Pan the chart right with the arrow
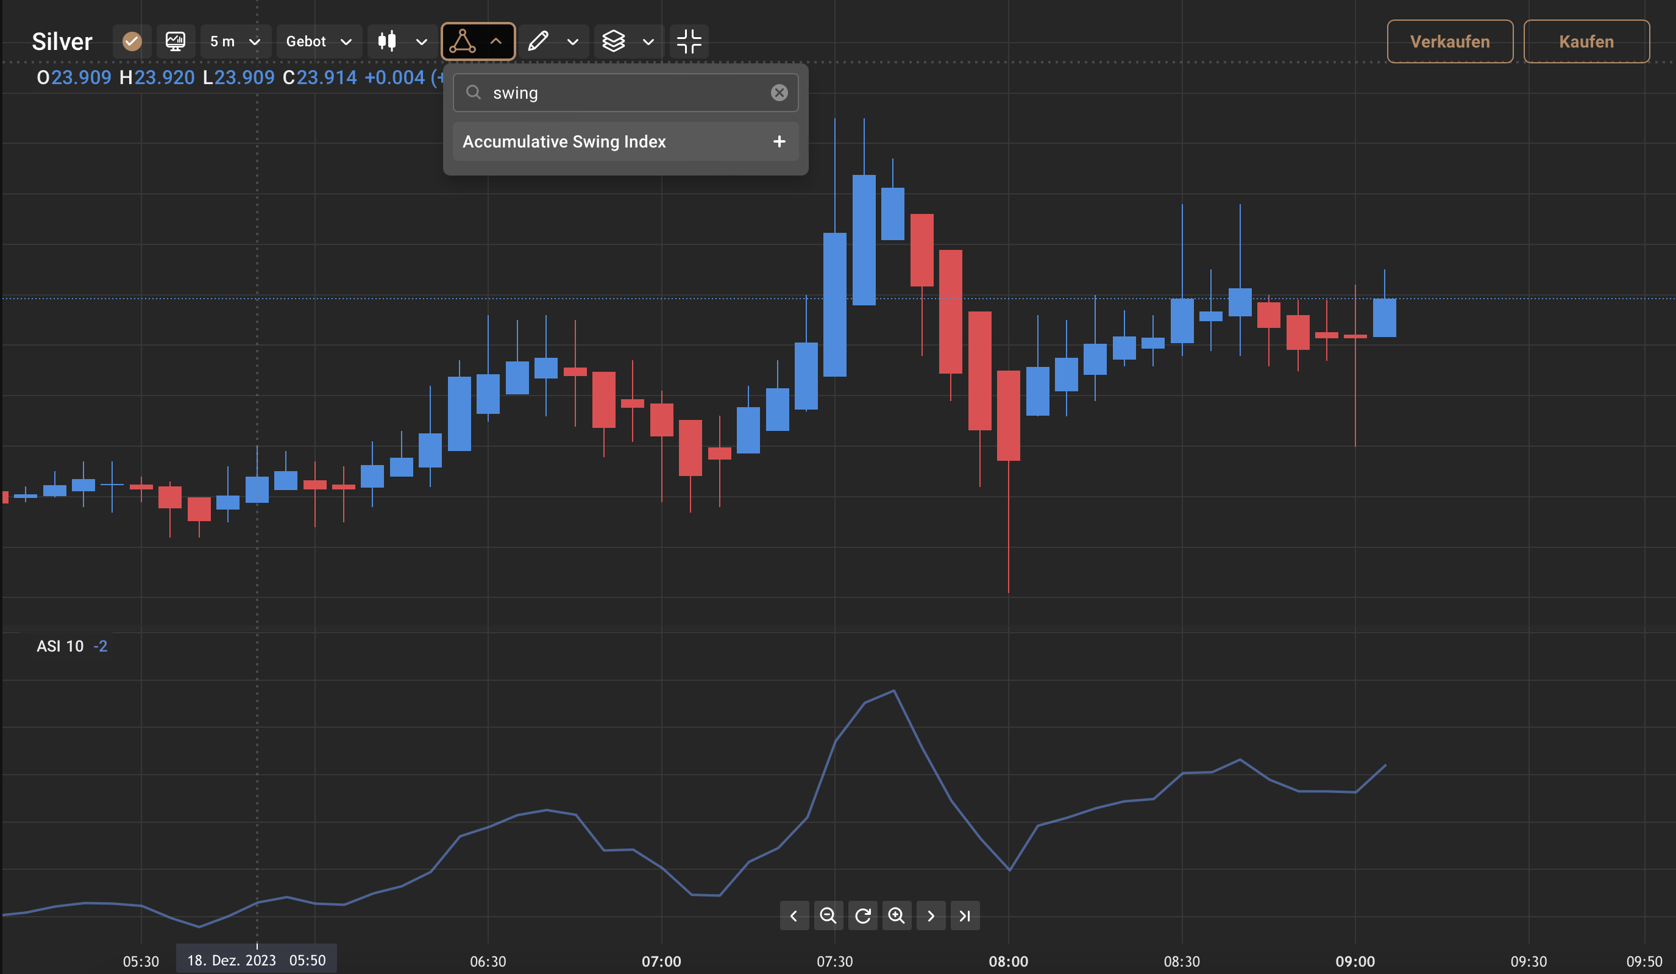This screenshot has height=974, width=1676. click(x=931, y=916)
